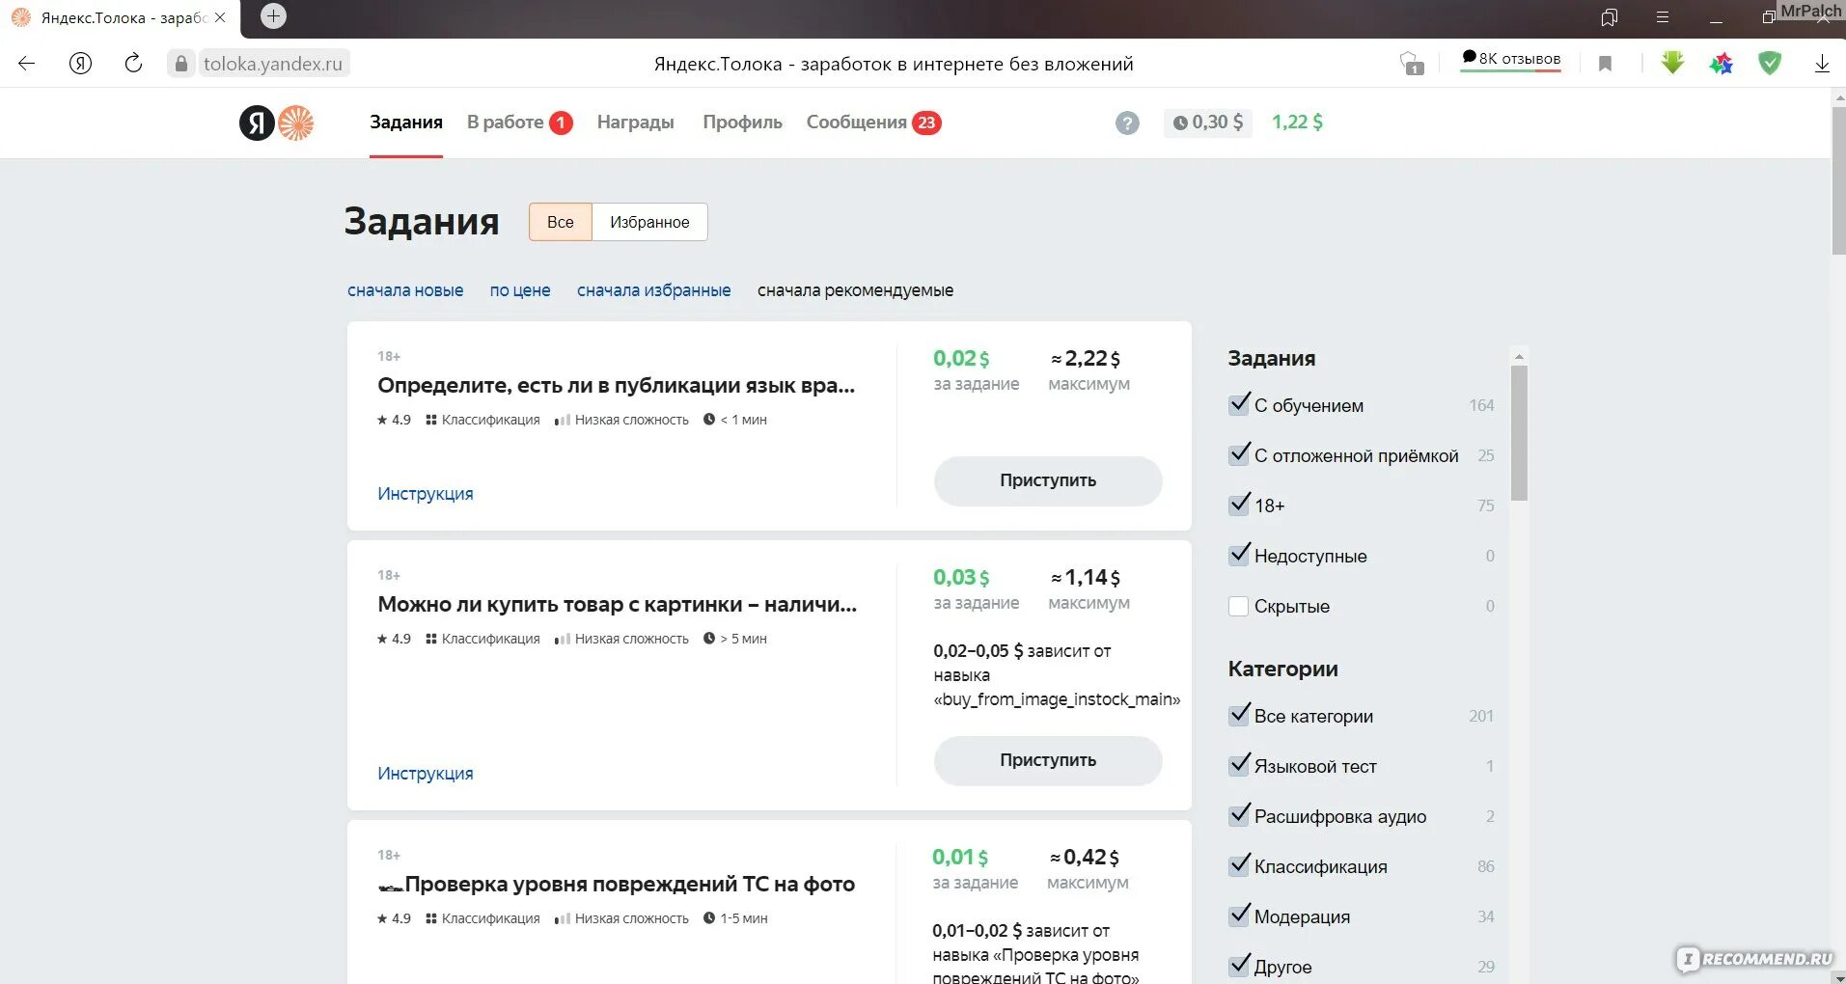Switch to the Задания tab
This screenshot has height=984, width=1846.
tap(406, 123)
